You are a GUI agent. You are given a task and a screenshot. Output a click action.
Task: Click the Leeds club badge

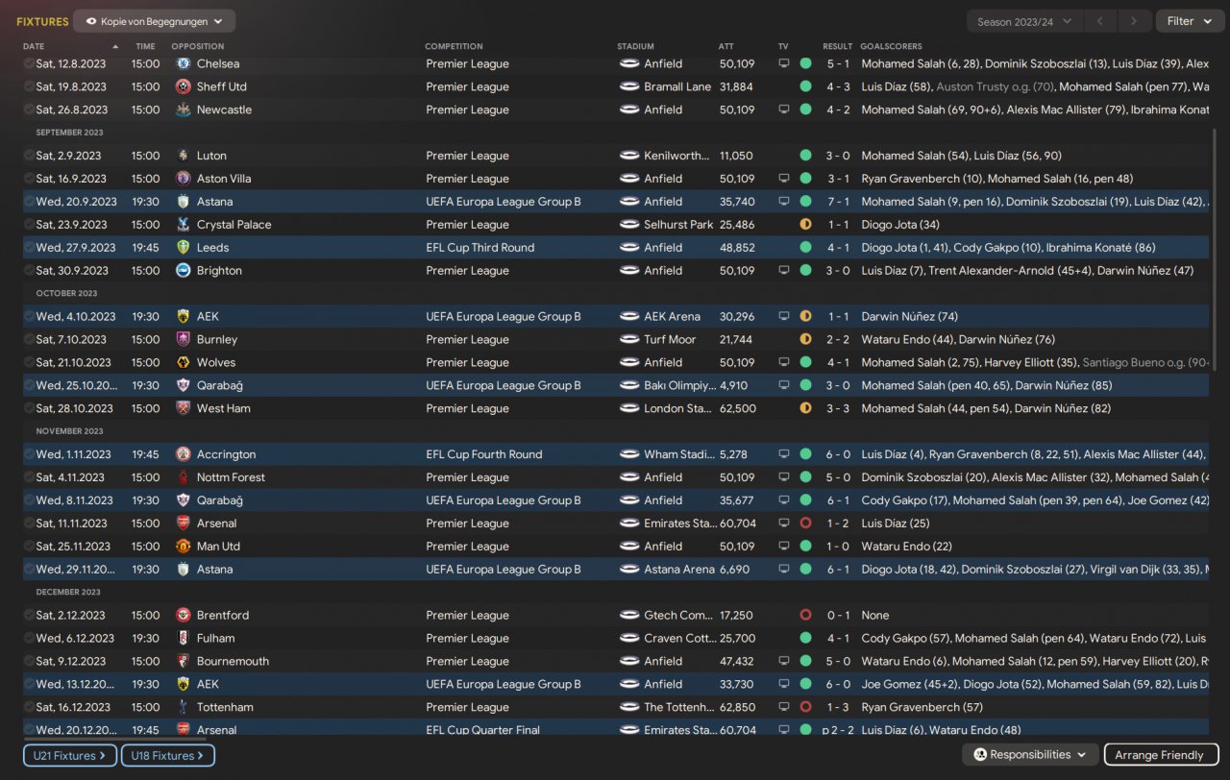pos(184,248)
